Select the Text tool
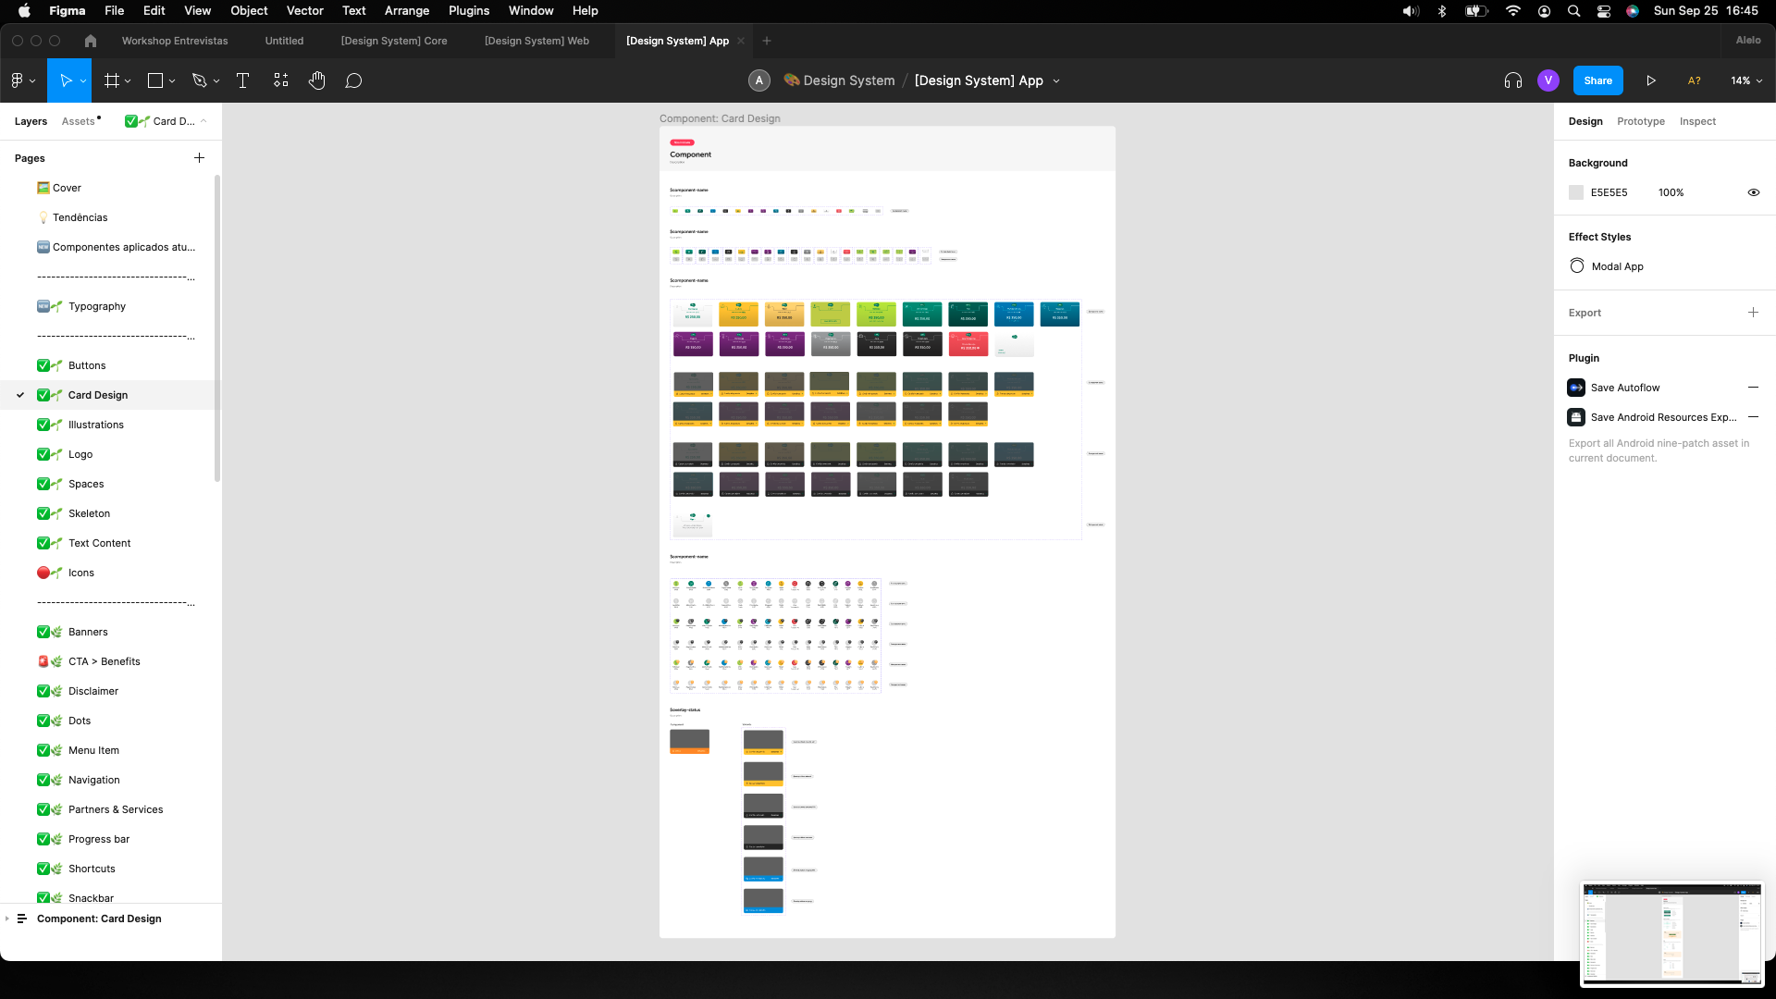Viewport: 1776px width, 999px height. (x=243, y=80)
